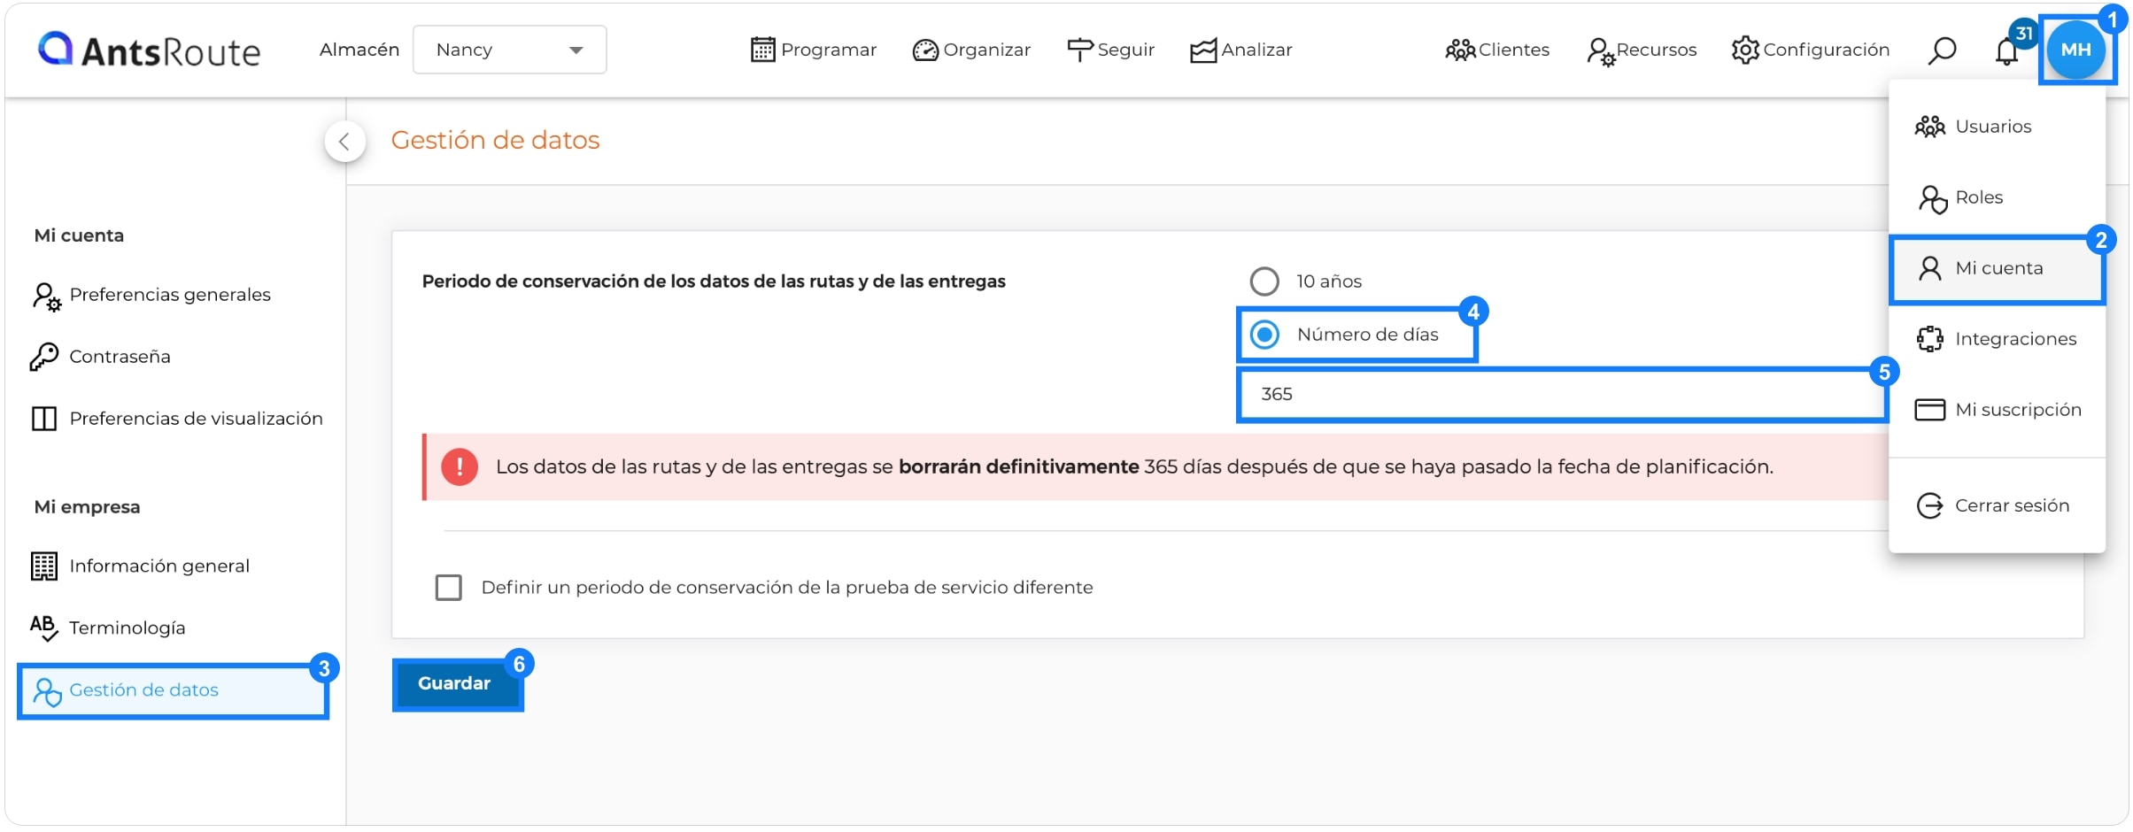Open the Programar menu

(x=813, y=50)
